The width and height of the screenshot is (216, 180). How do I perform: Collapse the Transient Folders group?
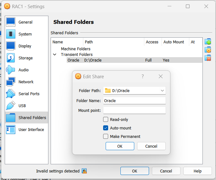coord(55,54)
